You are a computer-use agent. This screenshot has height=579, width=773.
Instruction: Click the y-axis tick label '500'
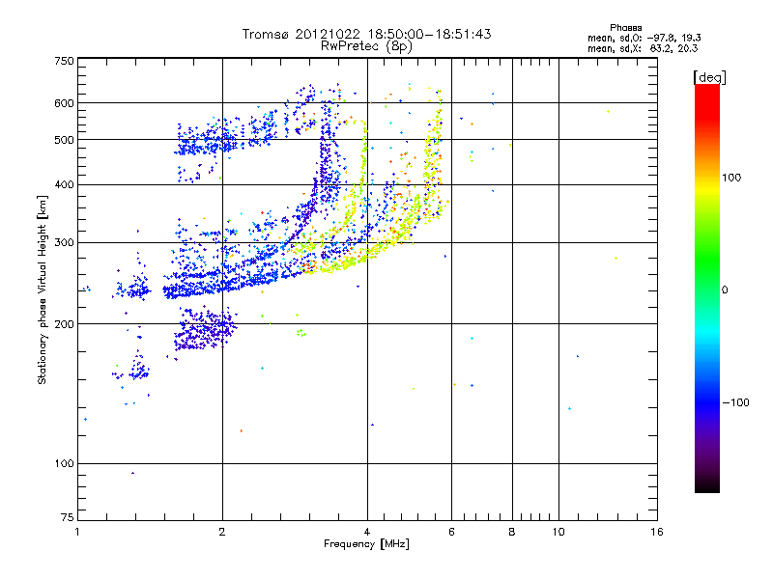pos(64,140)
